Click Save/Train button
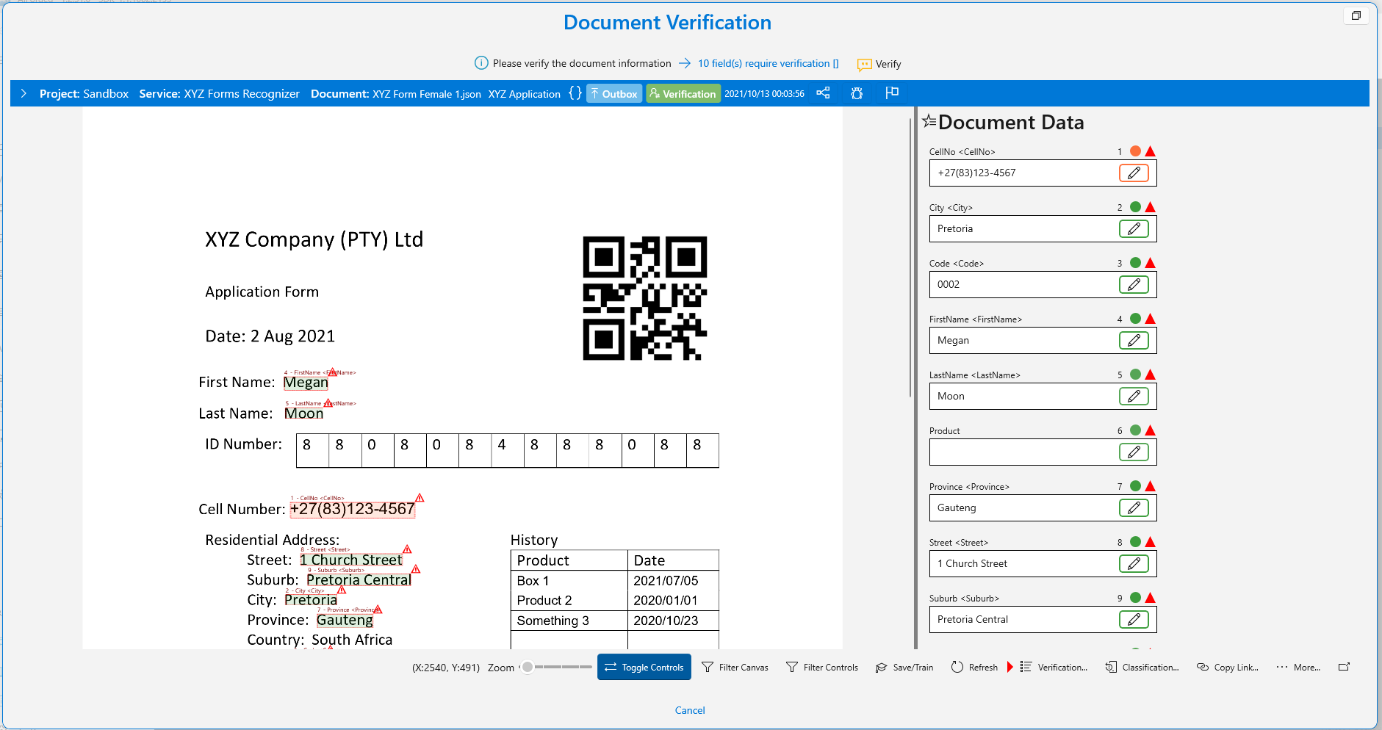 point(904,667)
